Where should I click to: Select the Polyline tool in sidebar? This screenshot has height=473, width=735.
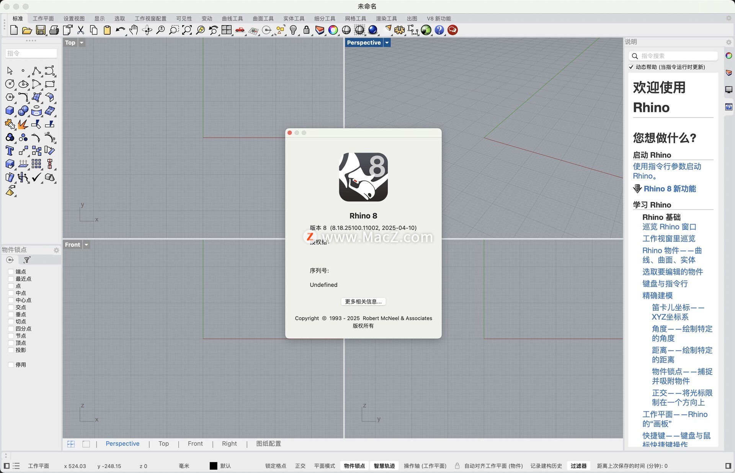[x=36, y=71]
